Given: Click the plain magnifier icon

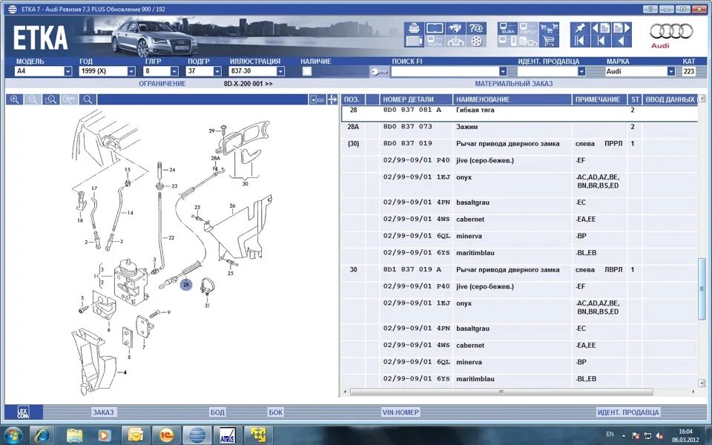Looking at the screenshot, I should tap(88, 99).
